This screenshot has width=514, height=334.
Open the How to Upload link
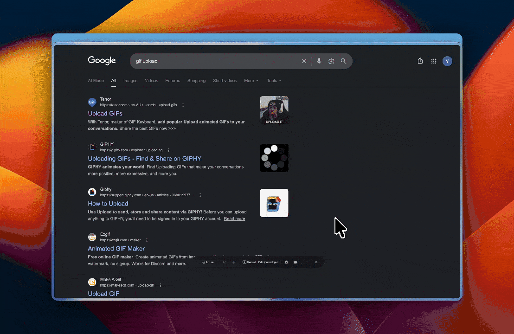[108, 204]
